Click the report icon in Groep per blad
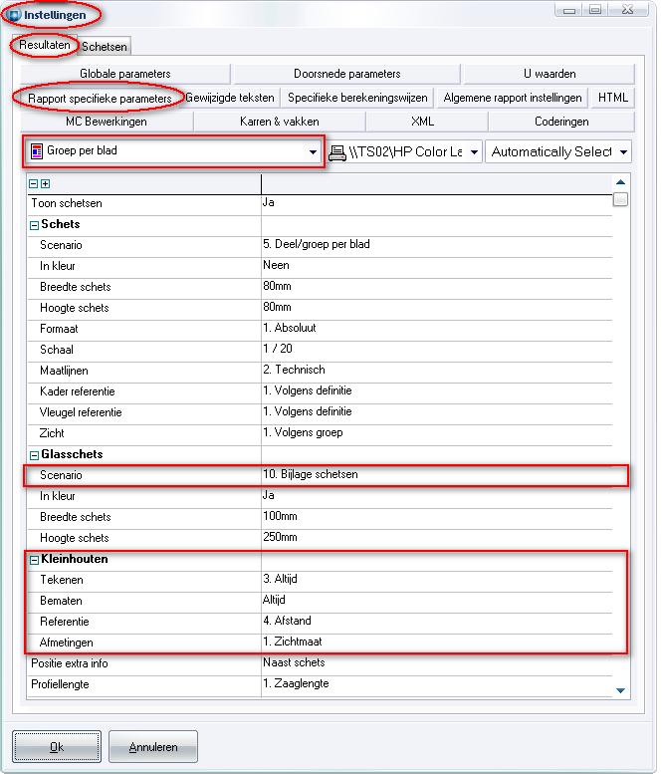Screen dimensions: 662x774 tap(37, 151)
